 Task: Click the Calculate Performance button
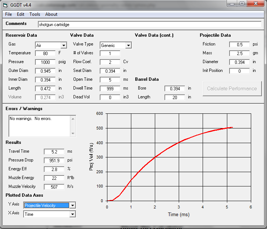[x=232, y=88]
